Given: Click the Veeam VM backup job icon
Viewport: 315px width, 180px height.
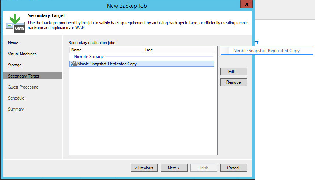Looking at the screenshot, I should (x=15, y=23).
